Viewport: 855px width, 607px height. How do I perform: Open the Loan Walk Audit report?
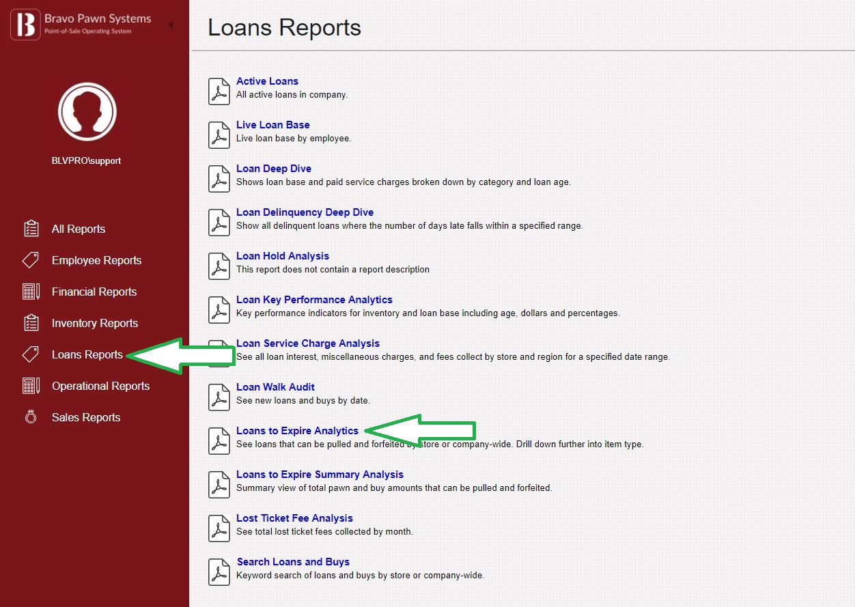pyautogui.click(x=275, y=387)
